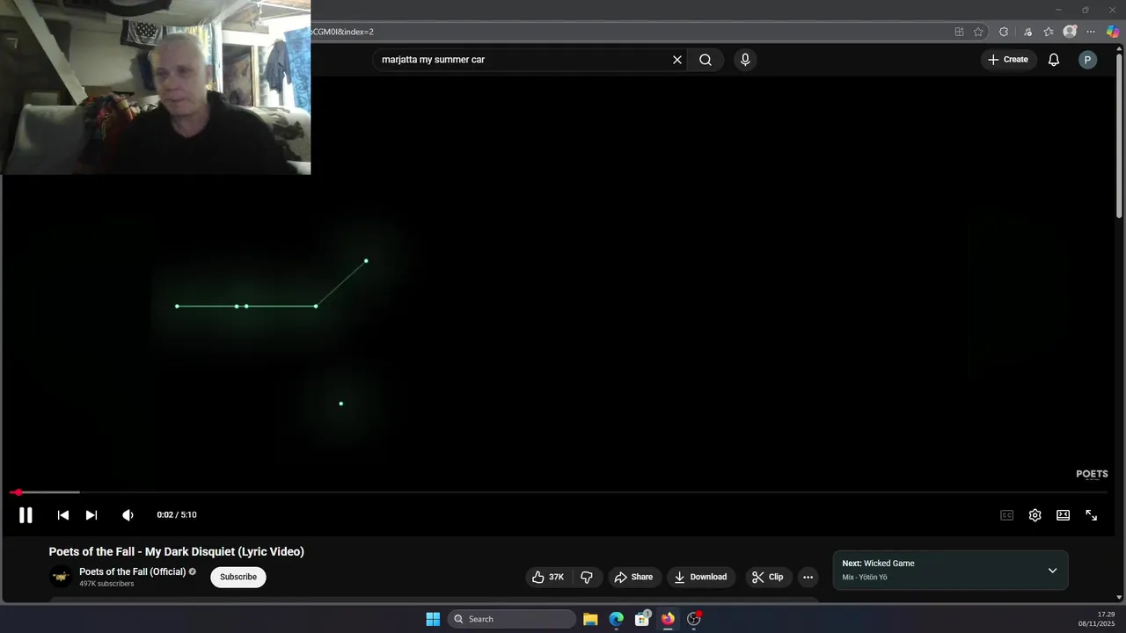
Task: Open browser extensions puzzle icon
Action: click(x=1004, y=32)
